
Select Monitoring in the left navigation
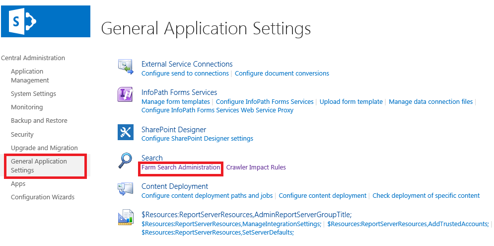(x=27, y=107)
